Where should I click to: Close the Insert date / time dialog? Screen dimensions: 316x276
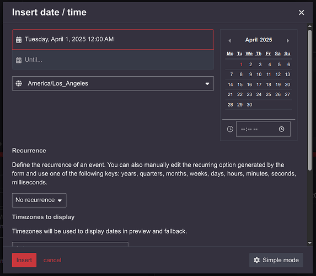coord(301,13)
